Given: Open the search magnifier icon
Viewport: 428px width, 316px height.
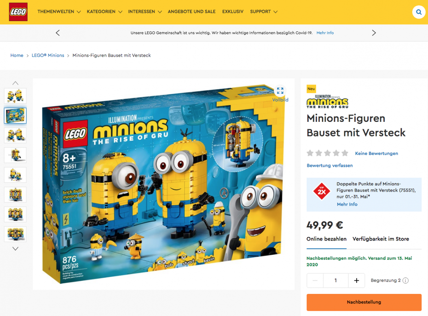Looking at the screenshot, I should tap(419, 12).
